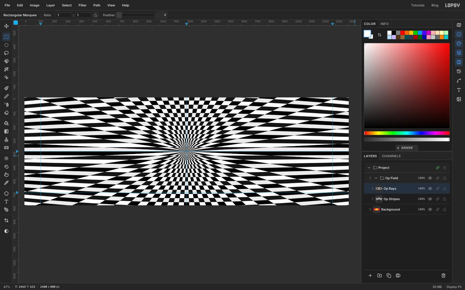Toggle visibility of Op Field group
The image size is (465, 290).
(x=430, y=178)
